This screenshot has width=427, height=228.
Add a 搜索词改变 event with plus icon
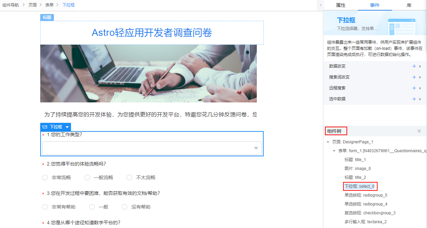(414, 77)
